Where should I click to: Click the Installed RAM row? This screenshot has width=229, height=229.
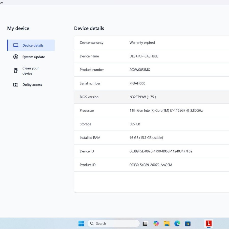[151, 138]
